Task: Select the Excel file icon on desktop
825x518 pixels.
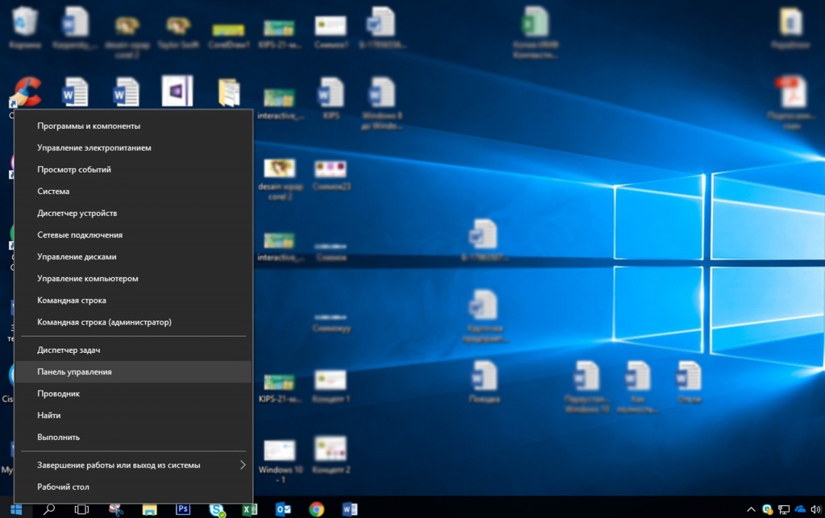Action: 535,31
